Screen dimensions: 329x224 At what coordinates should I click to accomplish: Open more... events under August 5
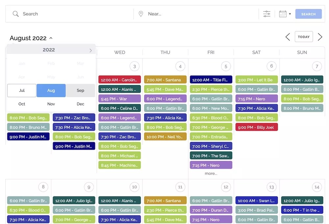pos(211,173)
